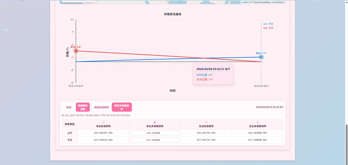Image resolution: width=348 pixels, height=165 pixels.
Task: Click the 437.943715 MHz friend downlink value
Action: [206, 140]
